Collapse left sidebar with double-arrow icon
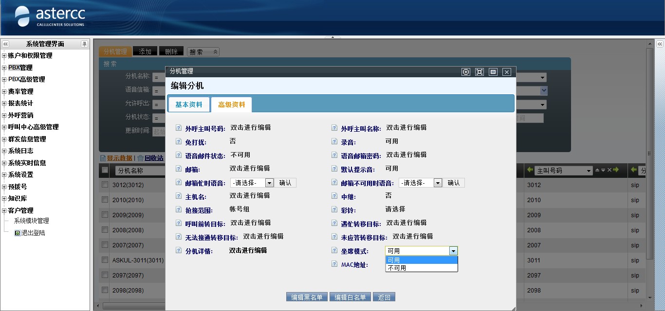The width and height of the screenshot is (665, 311). (6, 44)
